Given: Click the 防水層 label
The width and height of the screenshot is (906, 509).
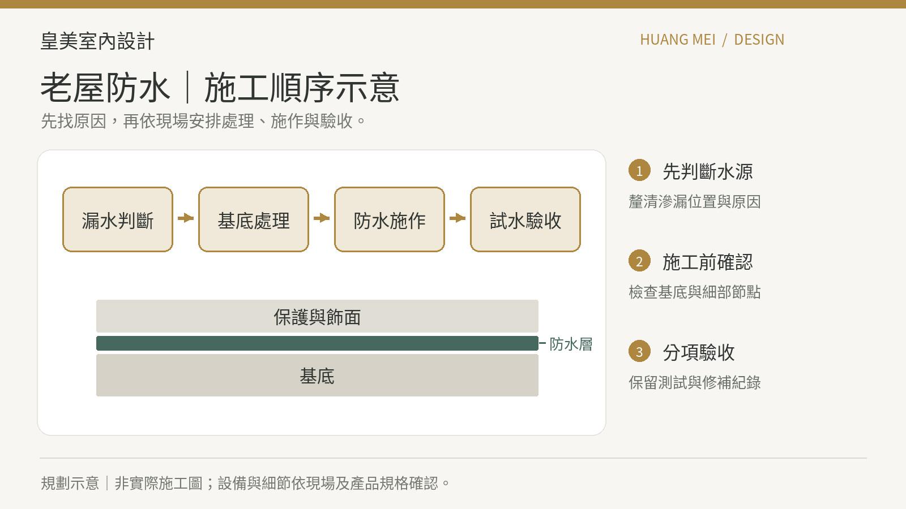Looking at the screenshot, I should click(x=571, y=344).
